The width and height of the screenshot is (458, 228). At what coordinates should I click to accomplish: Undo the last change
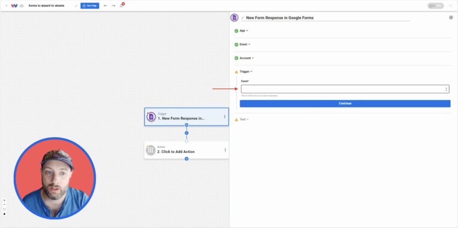pyautogui.click(x=106, y=5)
